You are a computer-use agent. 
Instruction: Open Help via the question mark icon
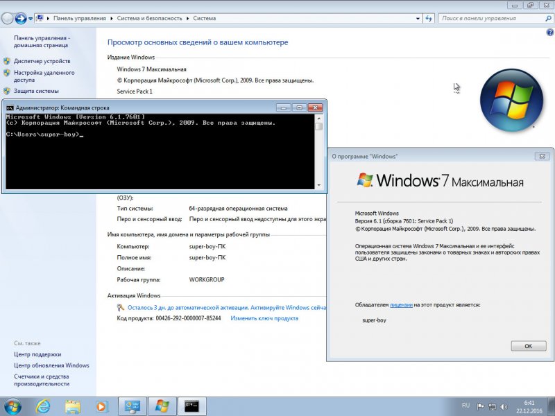coord(549,33)
